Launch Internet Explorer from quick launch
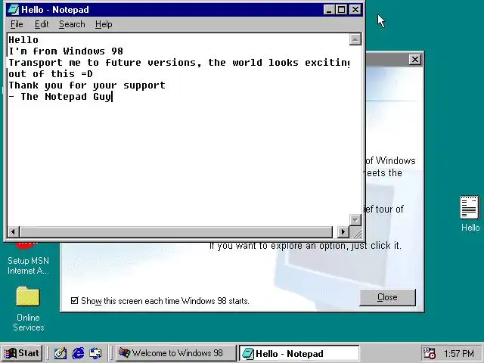Screen dimensions: 484x363 click(x=78, y=353)
